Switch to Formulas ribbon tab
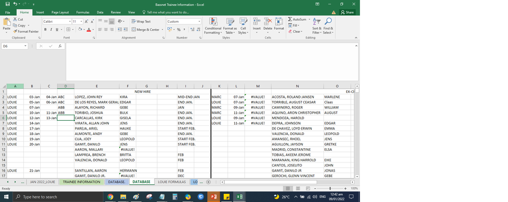 coord(83,12)
